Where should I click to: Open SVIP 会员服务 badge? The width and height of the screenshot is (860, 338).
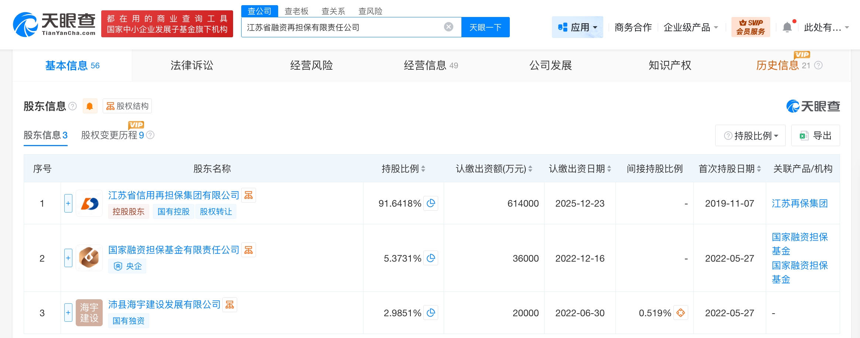[x=751, y=27]
